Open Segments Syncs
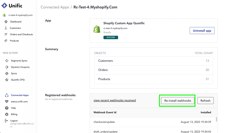 point(19,61)
